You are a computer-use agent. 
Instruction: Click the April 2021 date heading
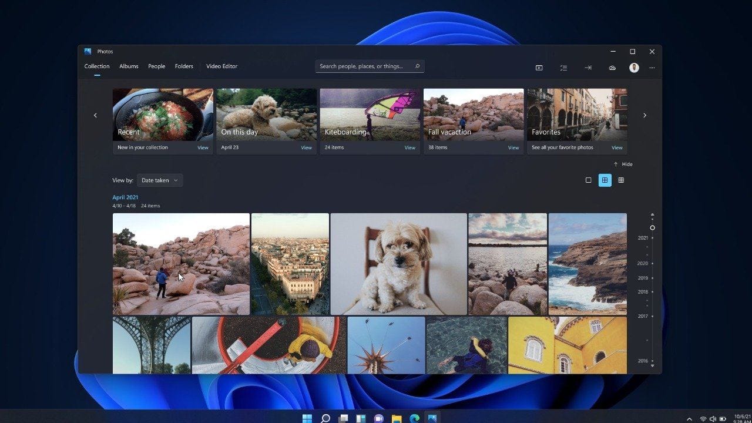coord(125,197)
